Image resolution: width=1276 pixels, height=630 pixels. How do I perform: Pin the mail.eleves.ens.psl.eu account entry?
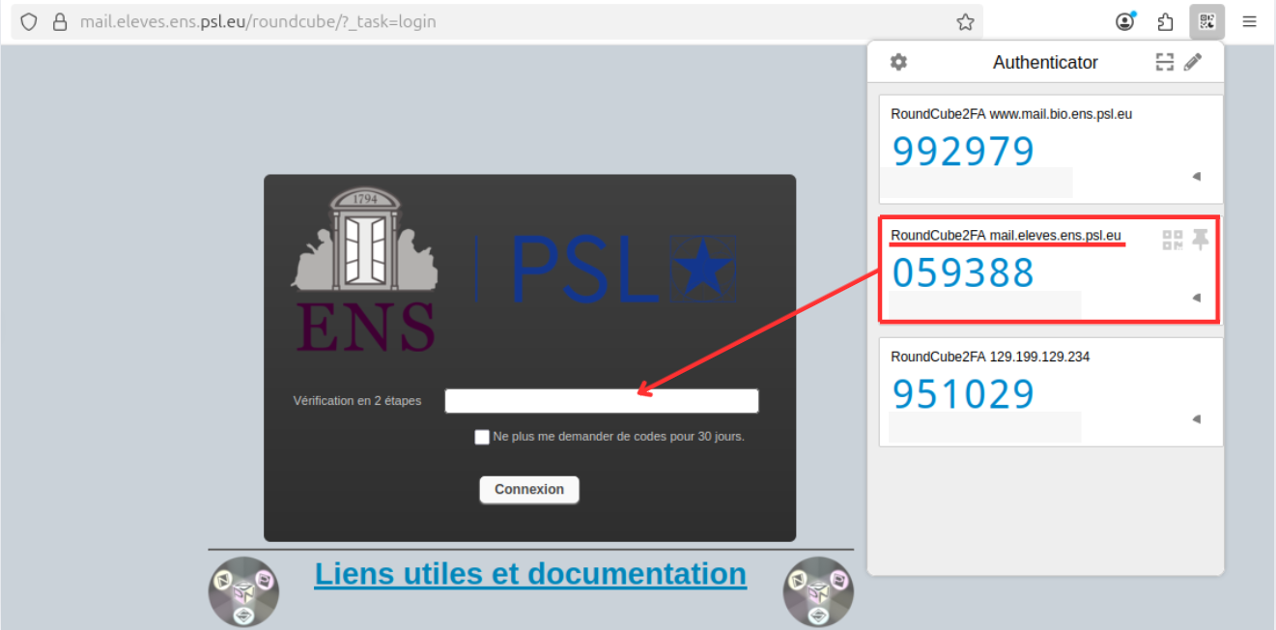coord(1200,240)
